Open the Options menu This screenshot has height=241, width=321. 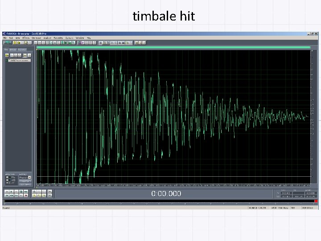pos(69,38)
